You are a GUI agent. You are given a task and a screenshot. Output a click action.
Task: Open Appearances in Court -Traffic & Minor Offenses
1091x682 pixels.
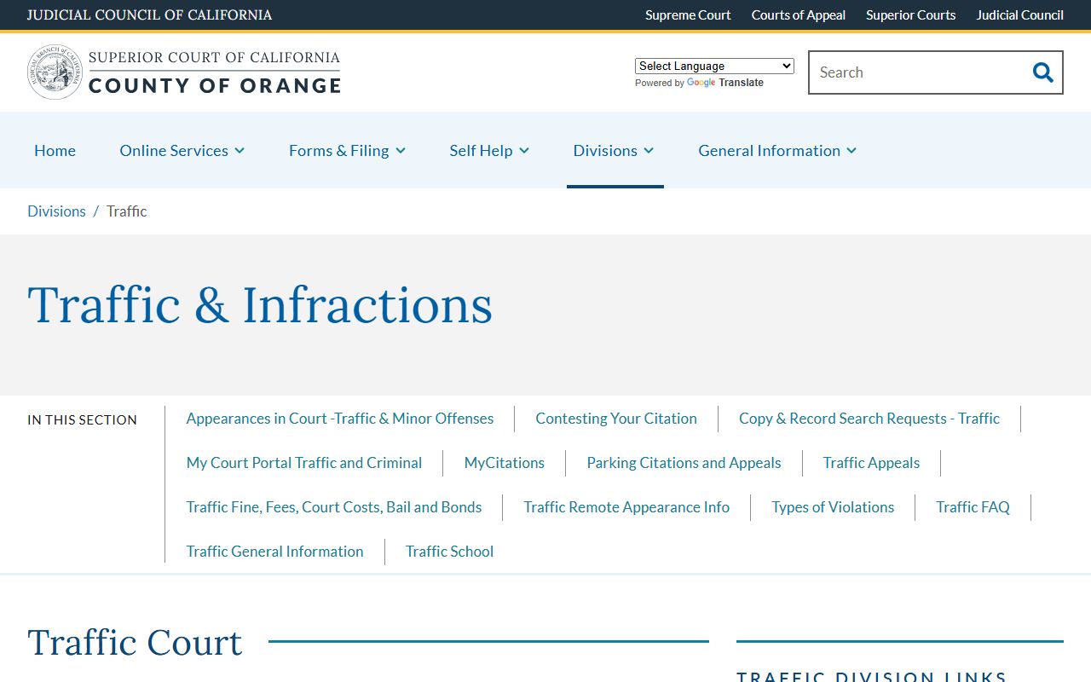(340, 419)
